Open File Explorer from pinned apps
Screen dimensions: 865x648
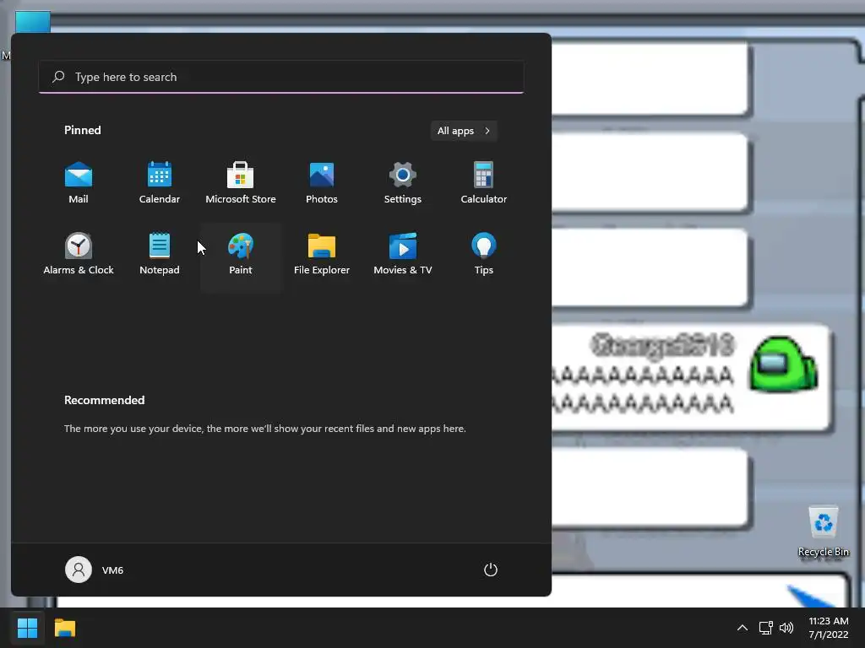pyautogui.click(x=322, y=254)
